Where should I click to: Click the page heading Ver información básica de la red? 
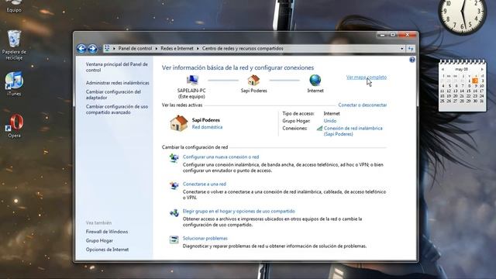pos(238,67)
